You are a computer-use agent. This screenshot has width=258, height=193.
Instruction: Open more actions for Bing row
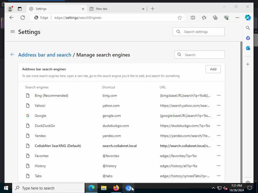tap(218, 95)
